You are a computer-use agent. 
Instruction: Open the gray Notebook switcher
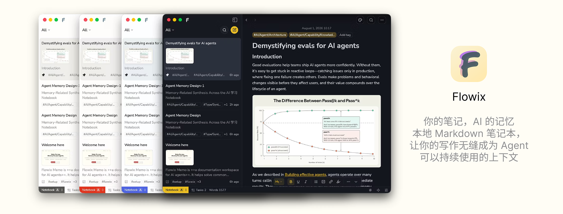(x=52, y=190)
